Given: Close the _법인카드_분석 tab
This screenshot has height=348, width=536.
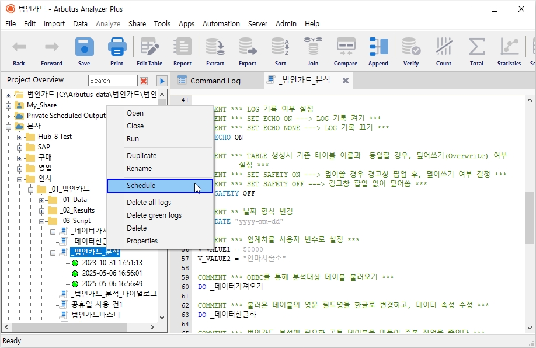Looking at the screenshot, I should pyautogui.click(x=346, y=81).
